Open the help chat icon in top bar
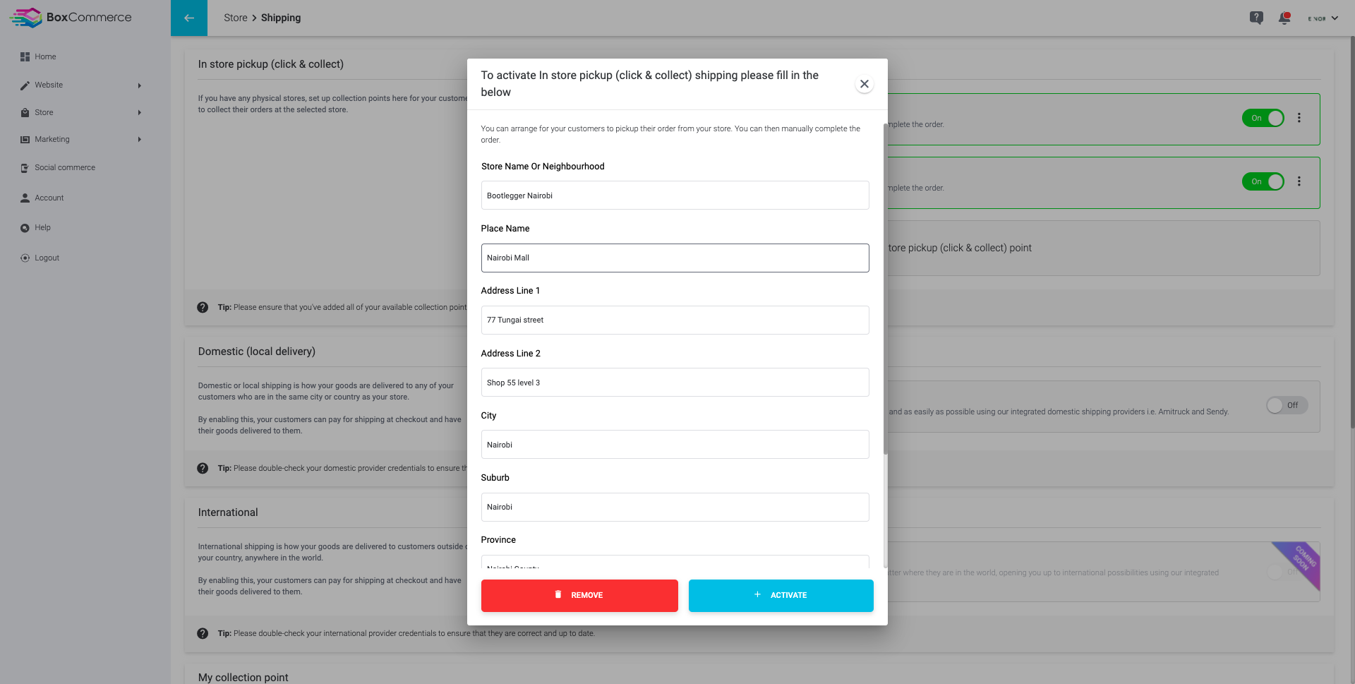 tap(1256, 18)
